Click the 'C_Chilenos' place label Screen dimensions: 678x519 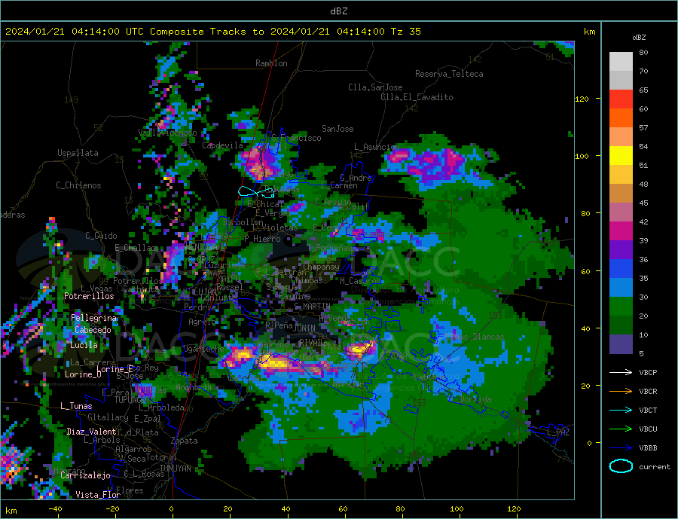tap(78, 185)
